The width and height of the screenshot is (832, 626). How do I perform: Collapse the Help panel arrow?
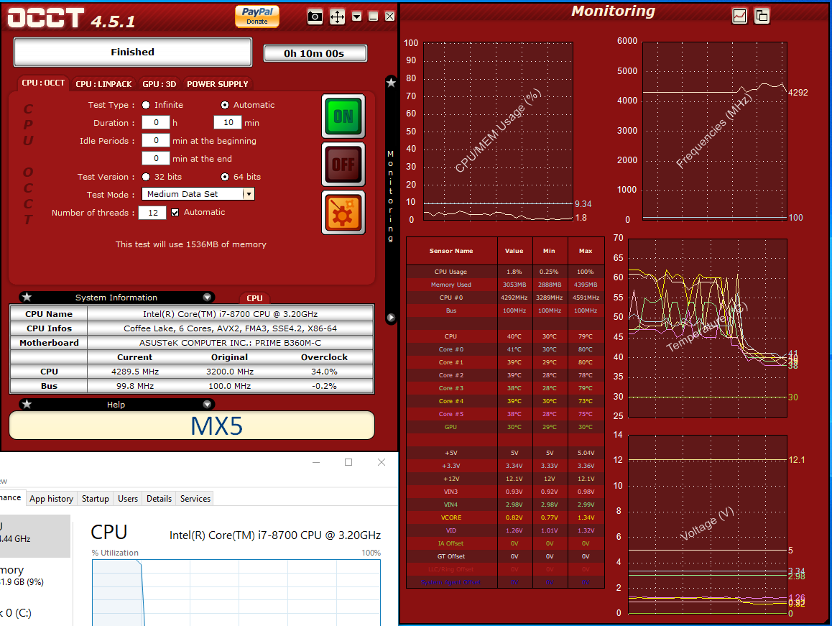(208, 405)
